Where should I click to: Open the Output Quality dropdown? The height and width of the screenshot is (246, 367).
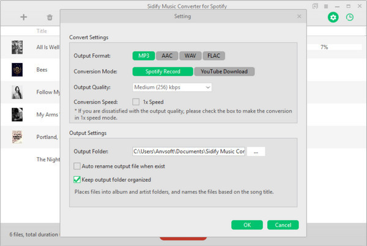click(172, 88)
